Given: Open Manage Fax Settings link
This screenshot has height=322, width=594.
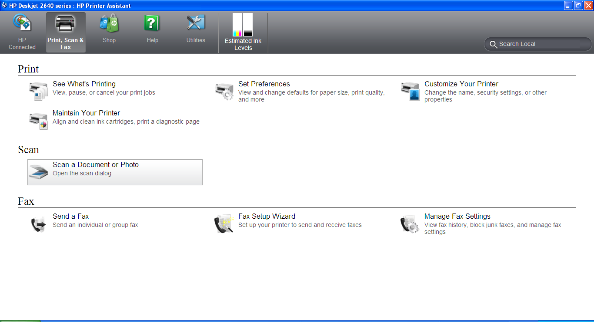Looking at the screenshot, I should [457, 217].
